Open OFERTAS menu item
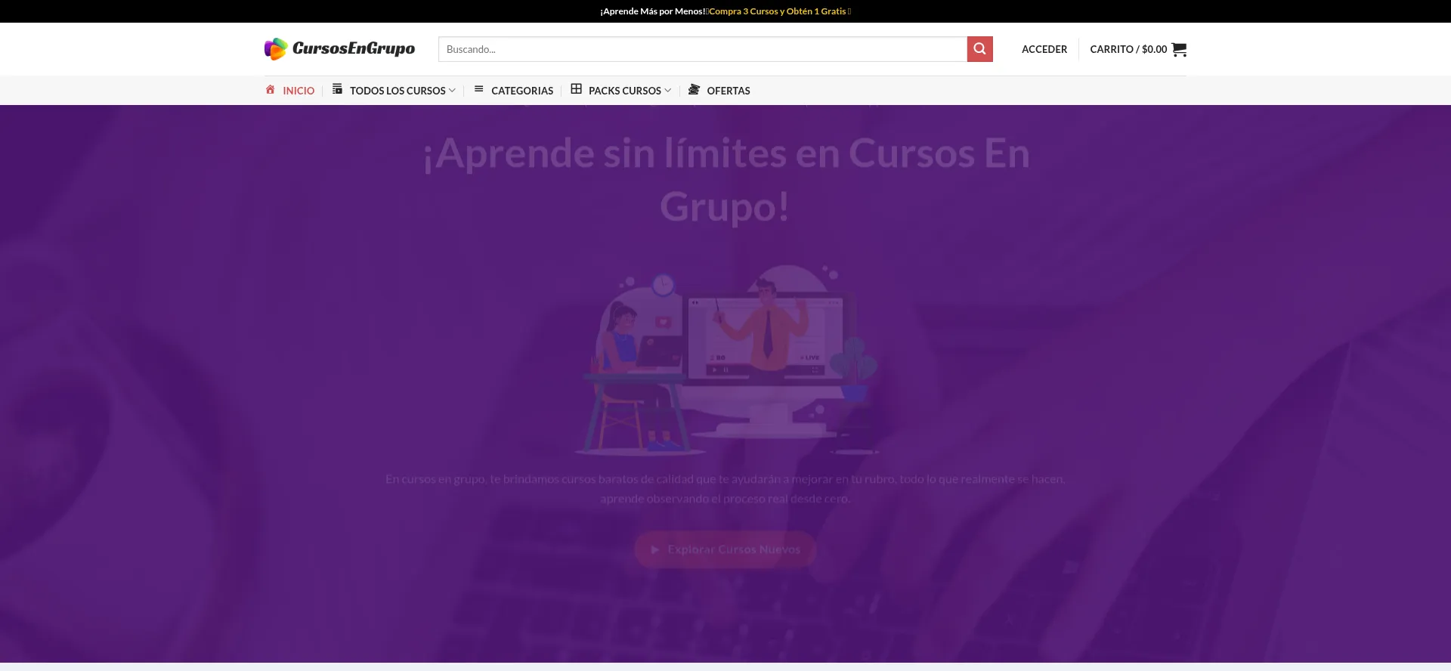 (x=729, y=91)
